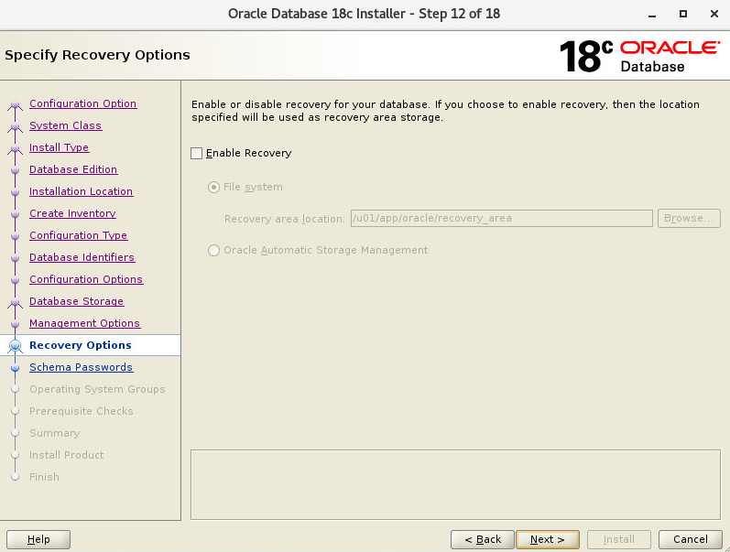Go to the Management Options step
The image size is (730, 552).
85,323
